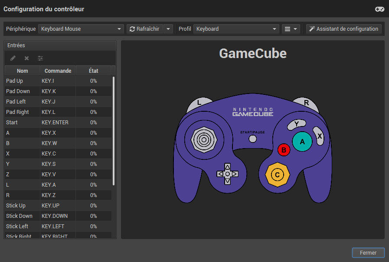Click the gray main analog stick
This screenshot has height=262, width=389.
coord(204,140)
